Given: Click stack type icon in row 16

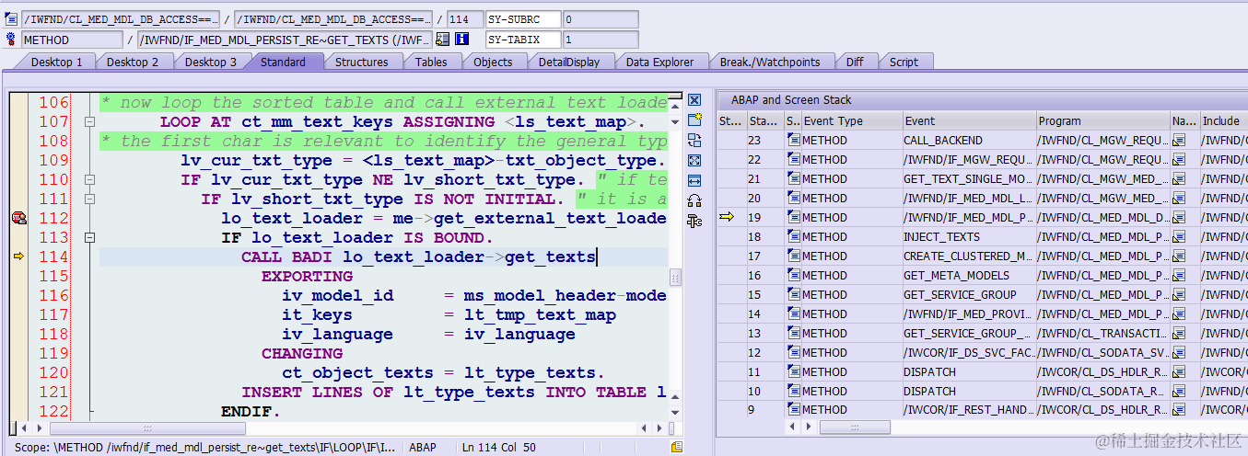Looking at the screenshot, I should [x=793, y=276].
